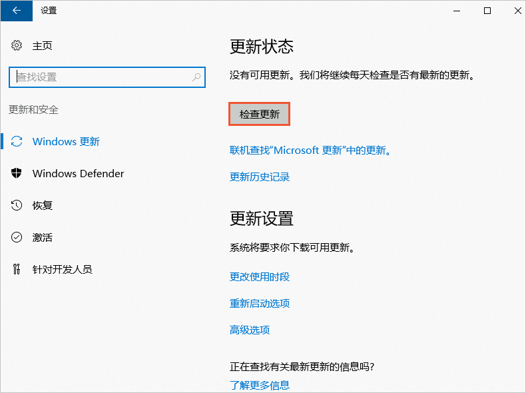This screenshot has width=526, height=393.
Task: Open 针对开发人员 settings
Action: click(62, 270)
